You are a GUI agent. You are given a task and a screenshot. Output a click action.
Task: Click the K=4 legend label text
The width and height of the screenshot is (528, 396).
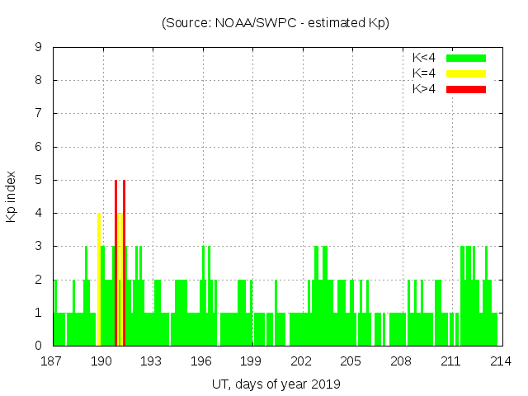tap(423, 73)
